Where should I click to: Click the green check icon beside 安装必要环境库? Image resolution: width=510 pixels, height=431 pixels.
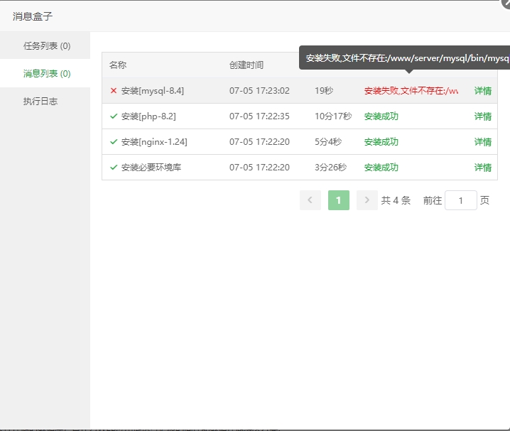click(114, 168)
